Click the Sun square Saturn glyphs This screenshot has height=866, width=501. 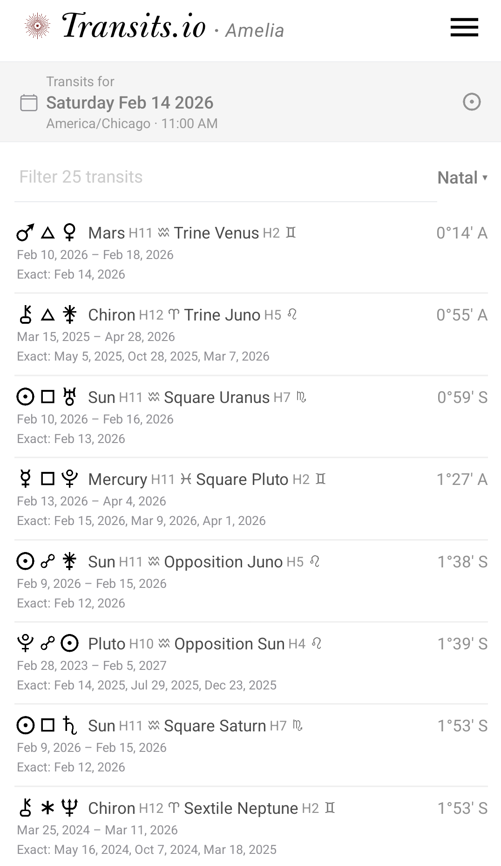[x=47, y=726]
